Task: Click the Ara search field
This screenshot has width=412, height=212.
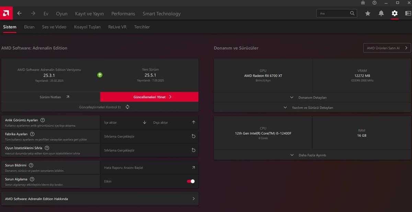Action: coord(333,13)
